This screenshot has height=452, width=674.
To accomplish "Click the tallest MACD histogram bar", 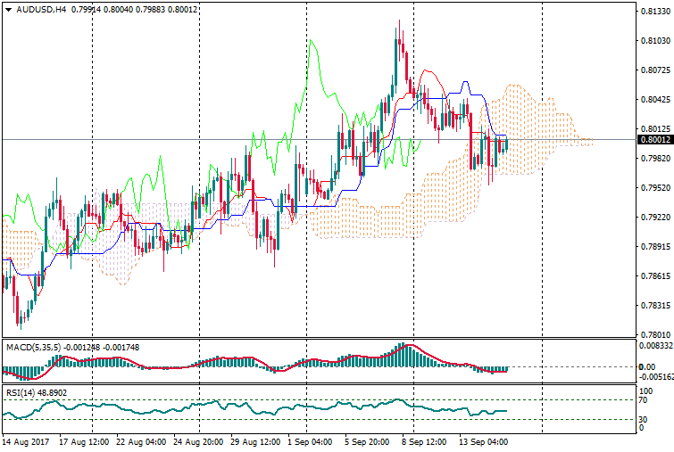I will click(x=403, y=355).
